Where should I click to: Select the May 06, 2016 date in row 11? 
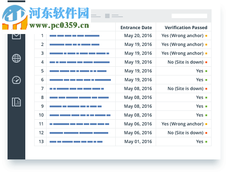(138, 124)
